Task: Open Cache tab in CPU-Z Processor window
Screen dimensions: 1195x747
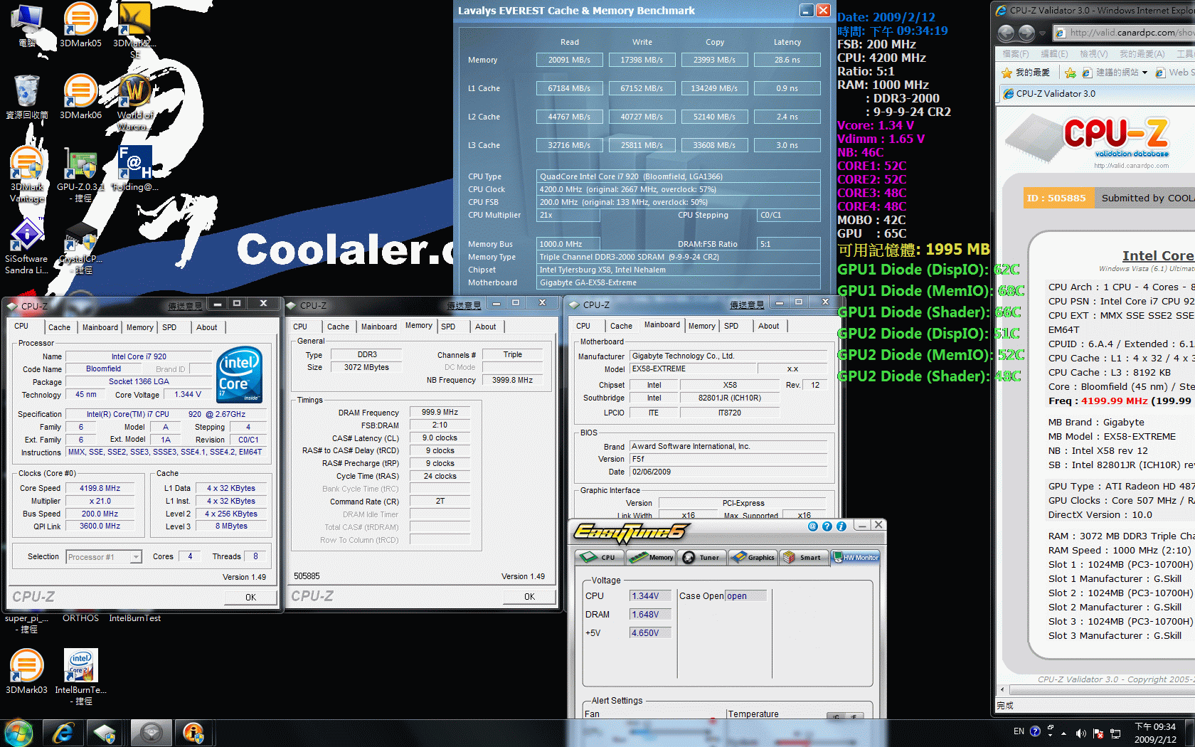Action: tap(59, 327)
